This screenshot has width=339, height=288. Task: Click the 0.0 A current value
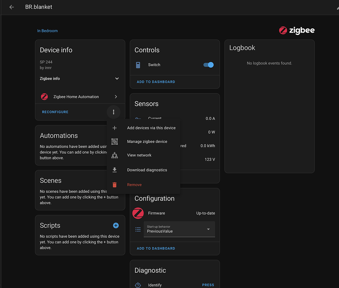210,119
